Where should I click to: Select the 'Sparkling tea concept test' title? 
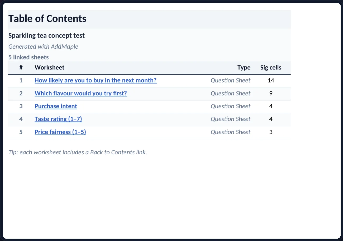tap(46, 36)
